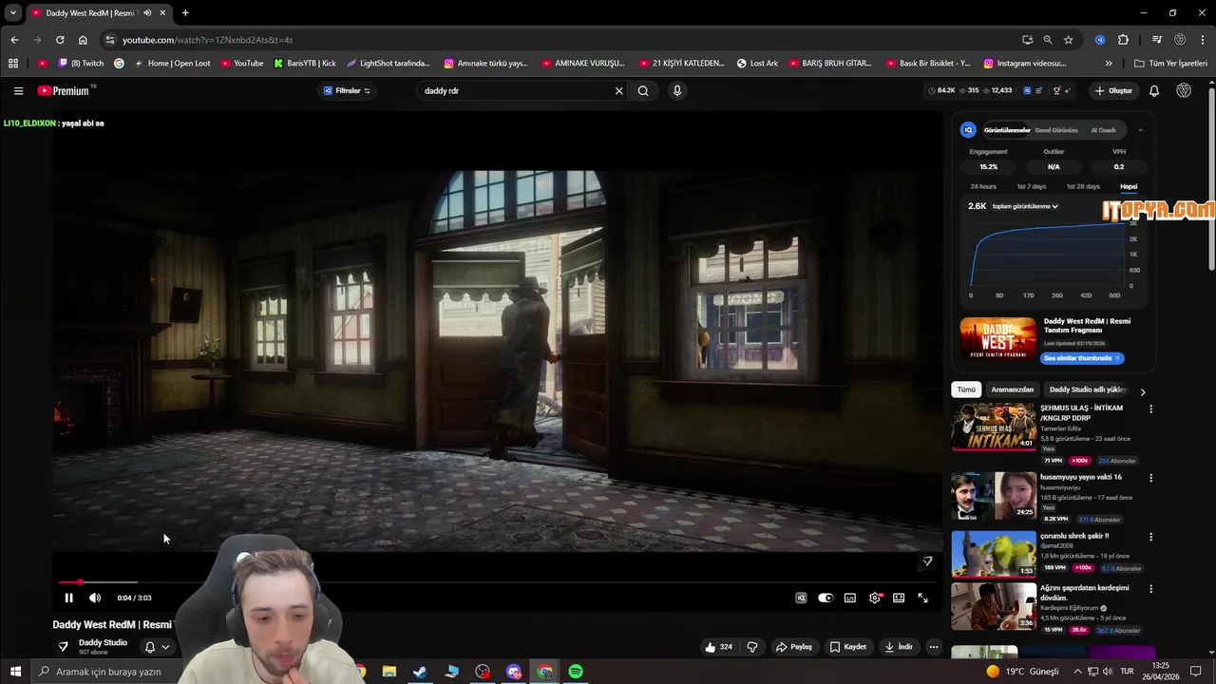Open the 'toplam görüntülenme' dropdown
The image size is (1216, 684).
1025,206
